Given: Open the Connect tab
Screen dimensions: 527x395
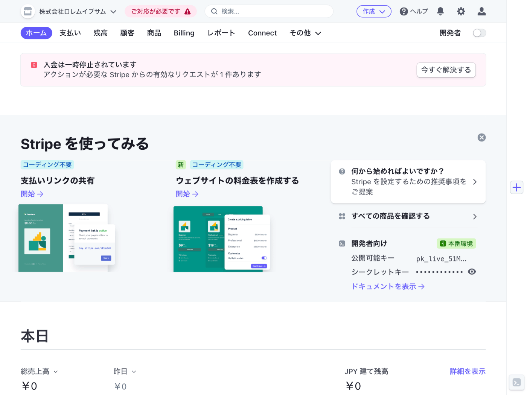Looking at the screenshot, I should tap(262, 33).
